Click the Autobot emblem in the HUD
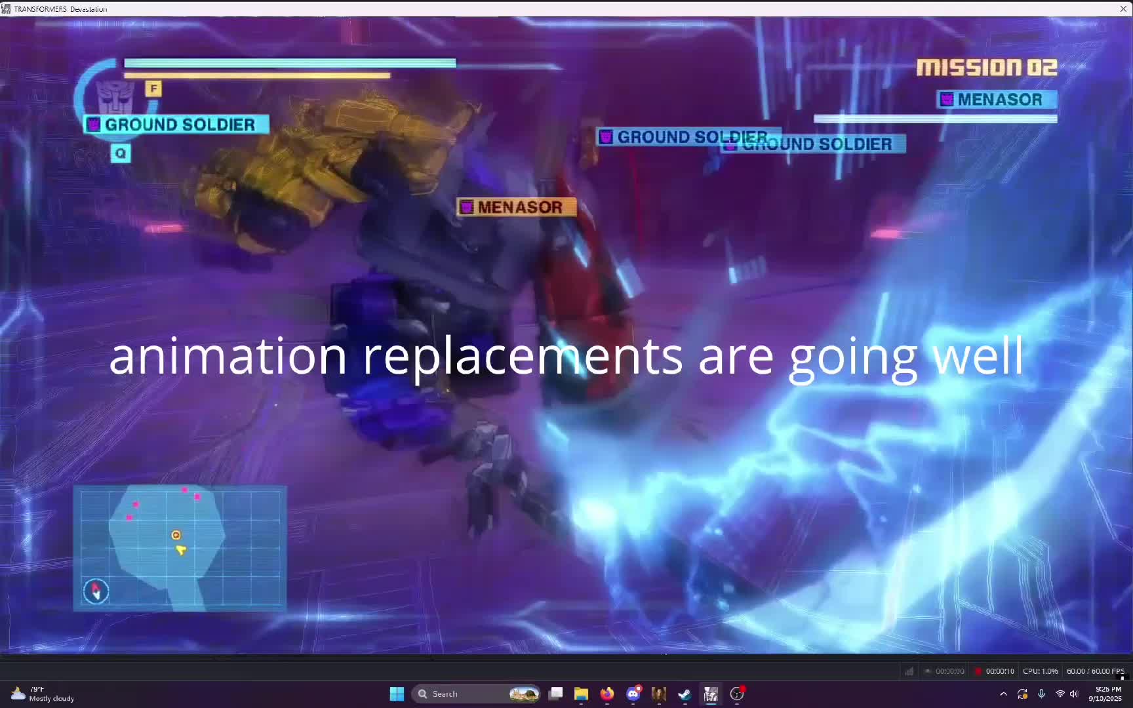This screenshot has width=1133, height=708. (115, 97)
